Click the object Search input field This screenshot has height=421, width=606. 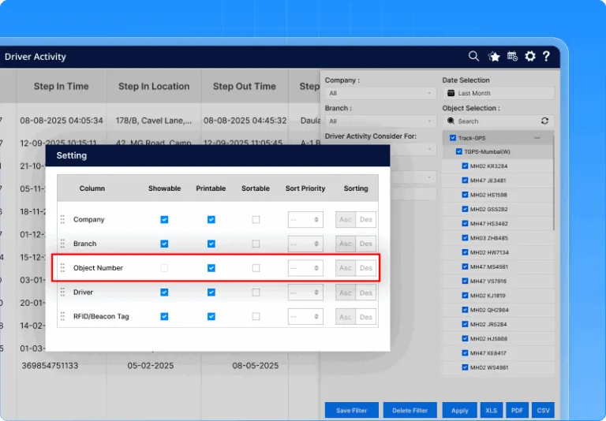tap(493, 121)
